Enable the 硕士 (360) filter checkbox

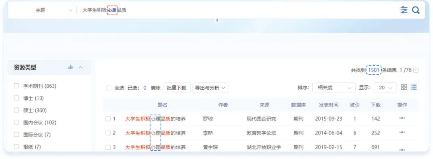[16, 110]
